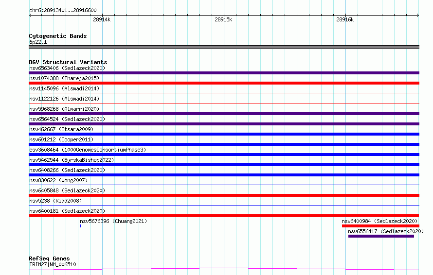Click the purple bar for nsv5968268
This screenshot has height=275, width=433.
click(224, 114)
